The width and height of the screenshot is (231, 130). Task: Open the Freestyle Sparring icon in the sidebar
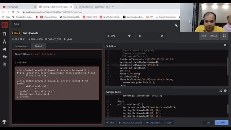4,42
